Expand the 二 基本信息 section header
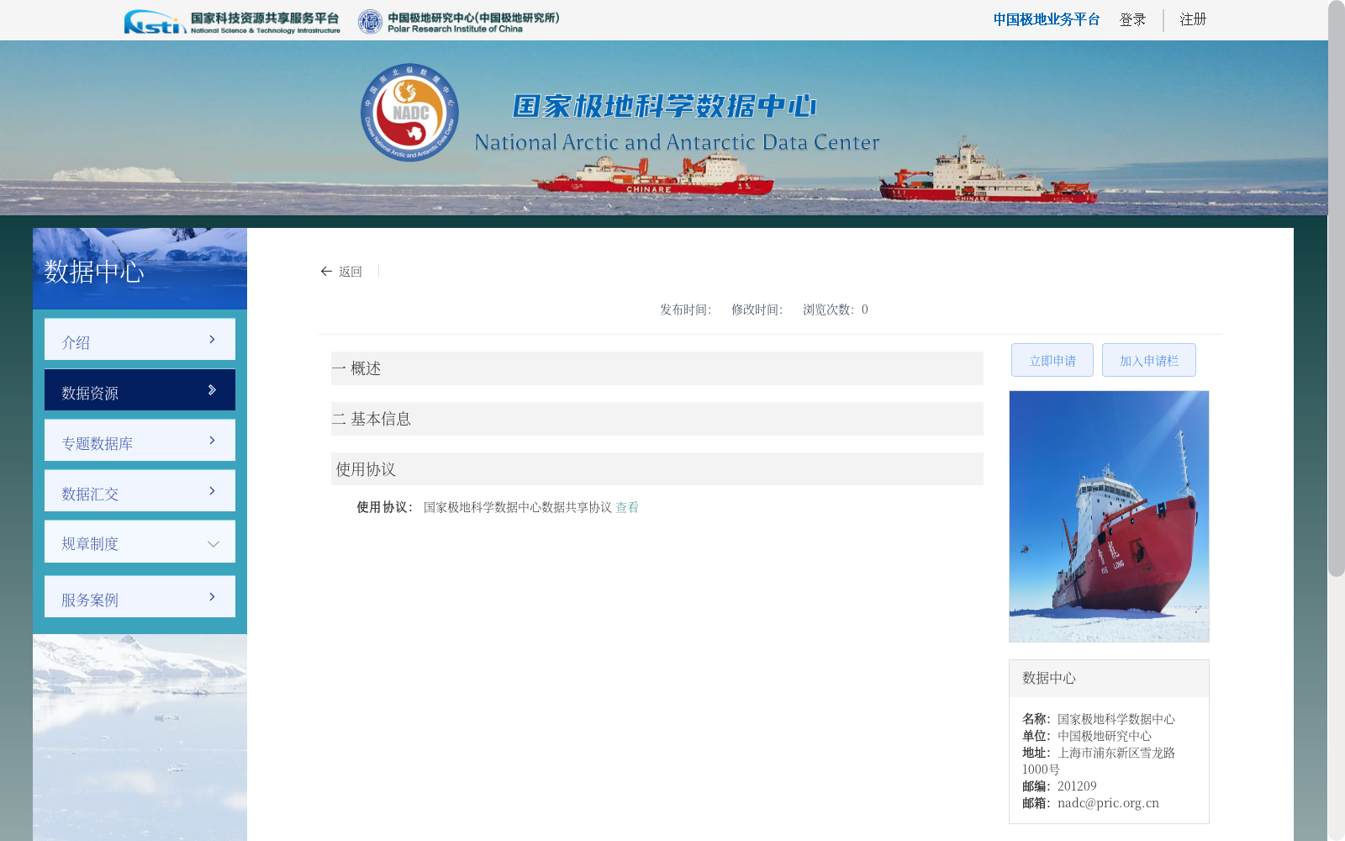The width and height of the screenshot is (1345, 841). 657,419
